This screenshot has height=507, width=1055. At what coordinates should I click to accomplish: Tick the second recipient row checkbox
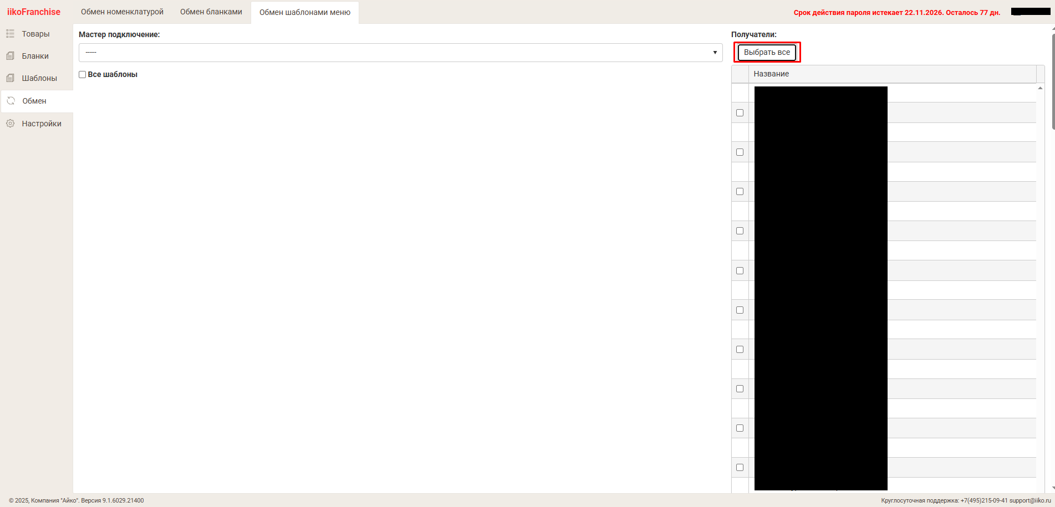[740, 152]
